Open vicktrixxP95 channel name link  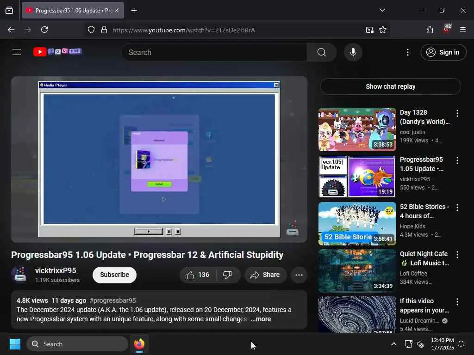tap(56, 270)
